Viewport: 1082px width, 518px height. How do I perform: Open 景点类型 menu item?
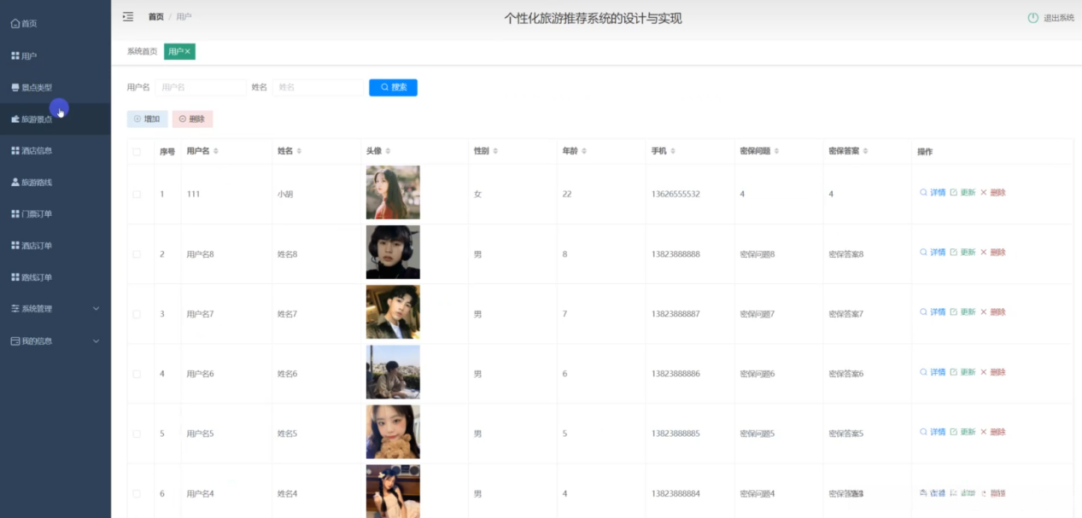[31, 87]
